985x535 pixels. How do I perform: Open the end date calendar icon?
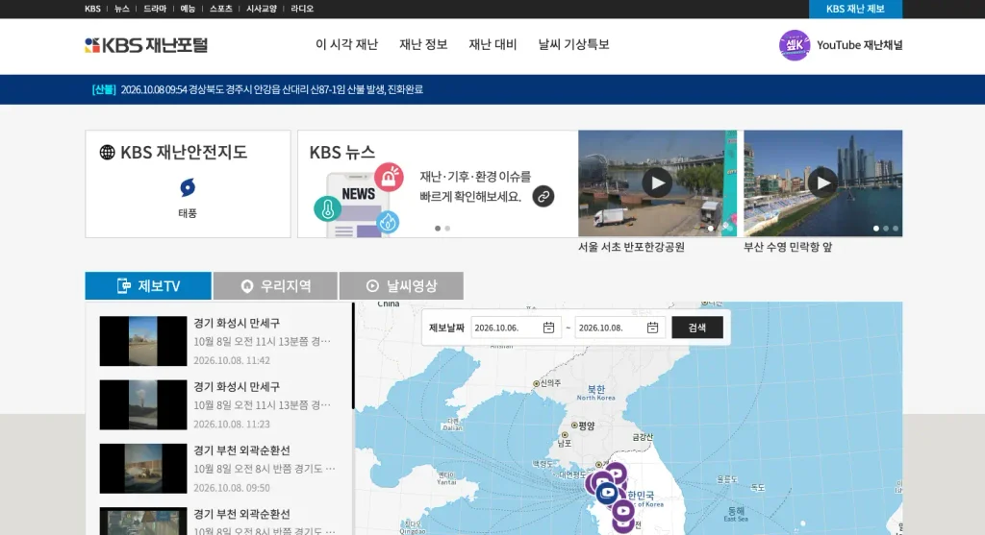[653, 328]
